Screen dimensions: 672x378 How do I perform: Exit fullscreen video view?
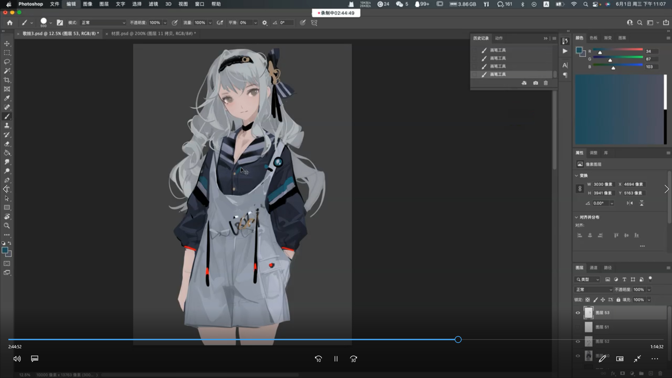click(x=637, y=359)
